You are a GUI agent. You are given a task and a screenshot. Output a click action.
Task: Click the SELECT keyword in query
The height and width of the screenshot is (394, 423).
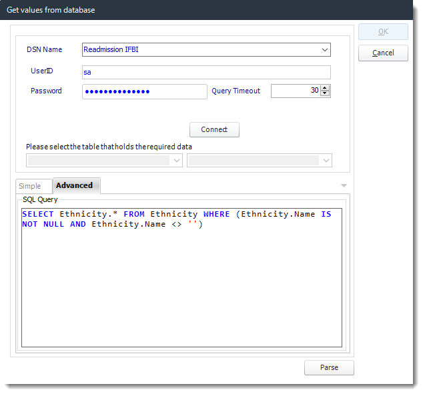(x=38, y=214)
